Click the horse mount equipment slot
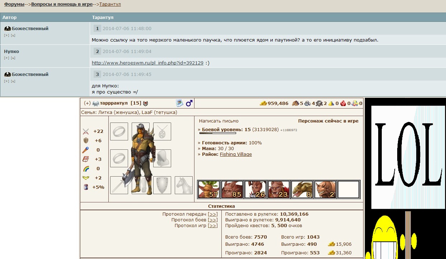Screen dimensions: 446x259 point(184,185)
